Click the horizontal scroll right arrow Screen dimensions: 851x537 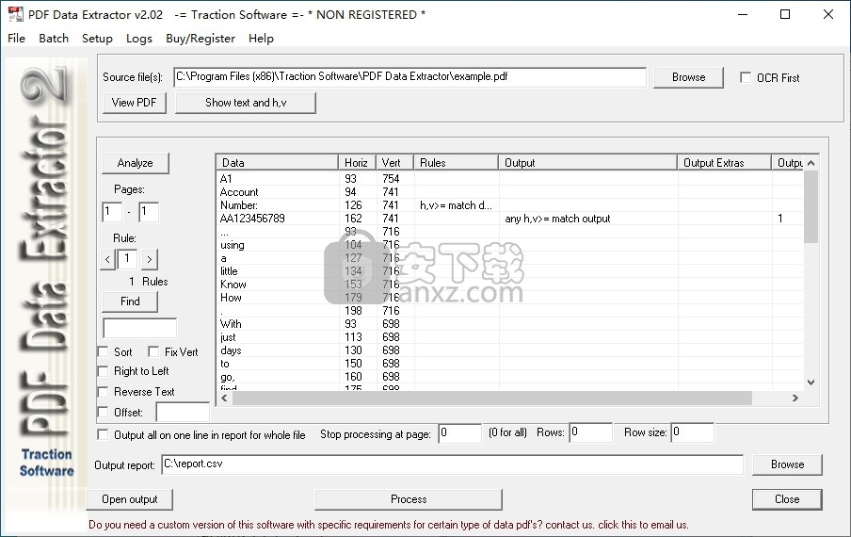point(795,398)
